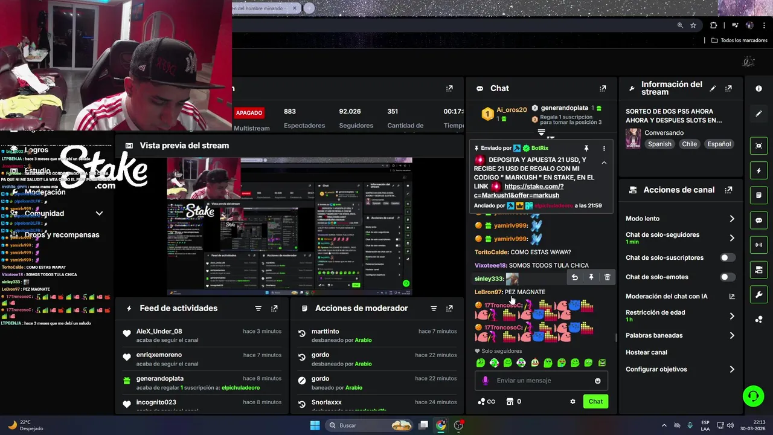Screen dimensions: 773x435
Task: Open a new browser tab
Action: 309,8
